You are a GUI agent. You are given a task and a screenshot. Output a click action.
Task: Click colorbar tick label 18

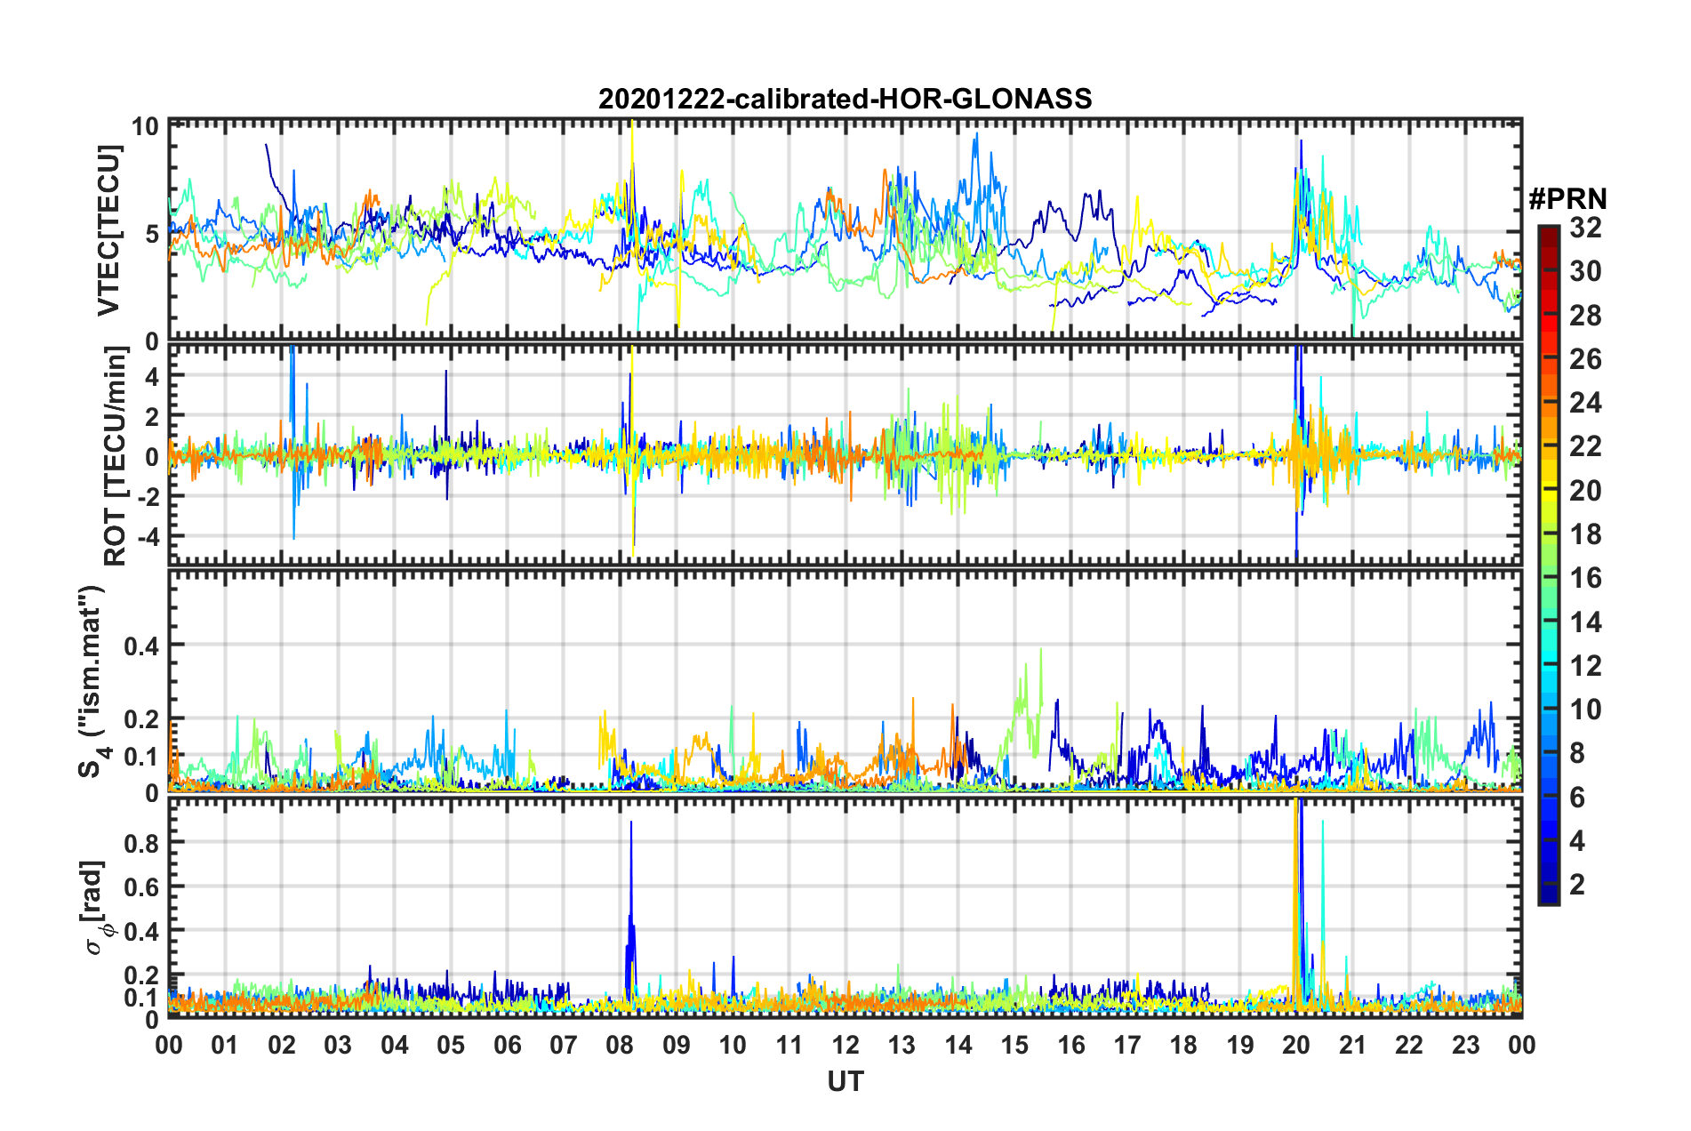point(1585,534)
